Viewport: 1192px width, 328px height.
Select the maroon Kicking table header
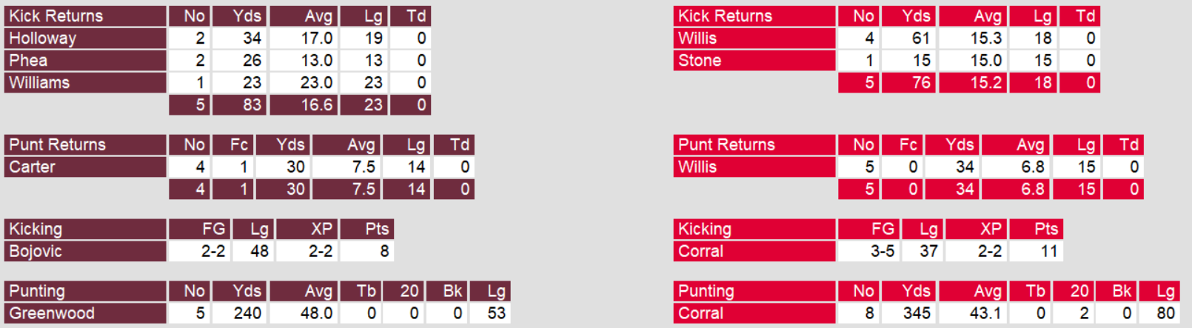coord(36,230)
